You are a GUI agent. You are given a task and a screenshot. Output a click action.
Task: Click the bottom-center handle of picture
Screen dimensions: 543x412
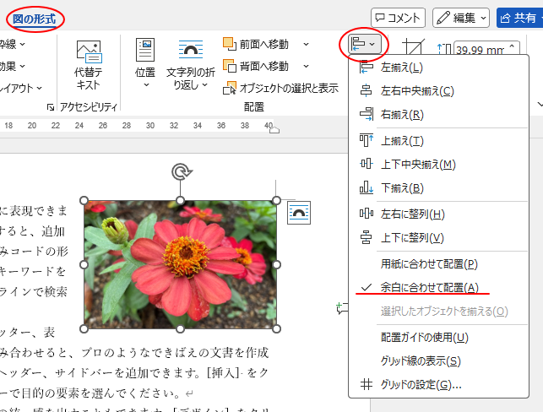pyautogui.click(x=180, y=329)
